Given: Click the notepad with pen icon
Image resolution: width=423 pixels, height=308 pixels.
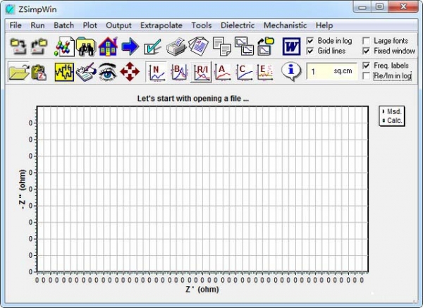Looking at the screenshot, I should click(x=86, y=72).
